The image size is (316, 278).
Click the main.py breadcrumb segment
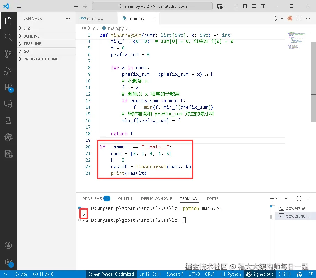[113, 28]
